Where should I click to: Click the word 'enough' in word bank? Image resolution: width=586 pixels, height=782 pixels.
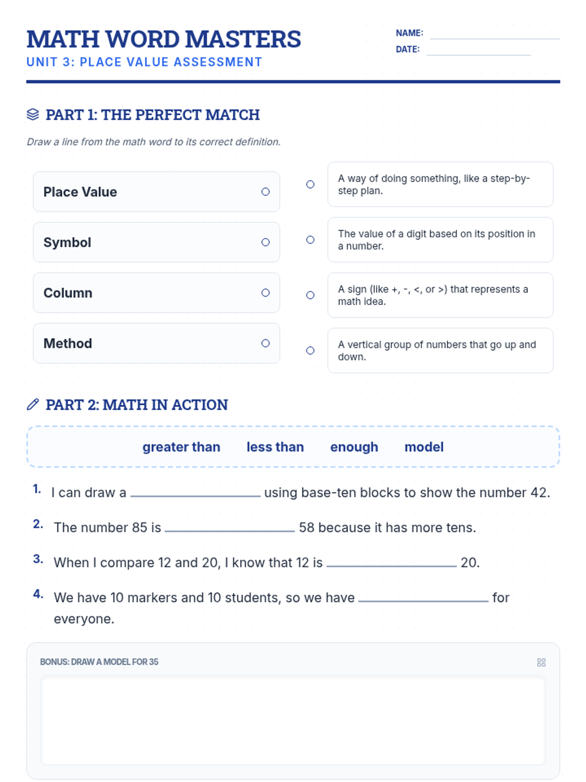point(354,447)
